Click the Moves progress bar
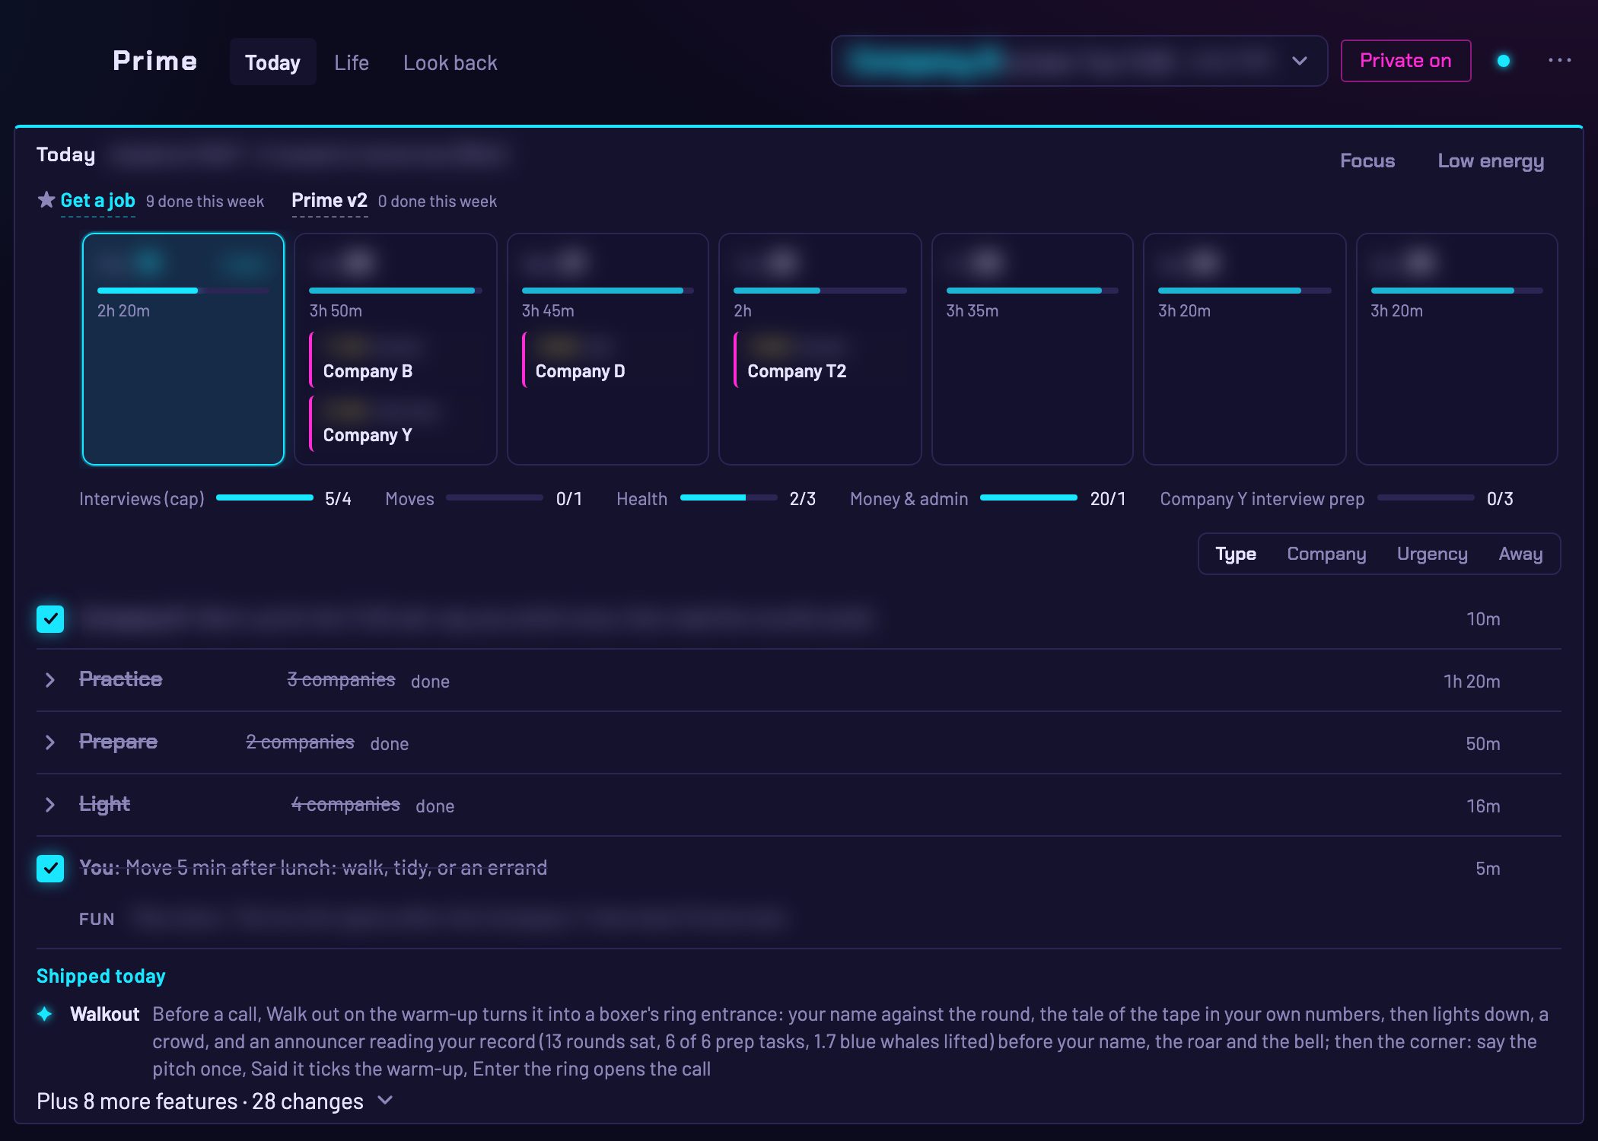Image resolution: width=1598 pixels, height=1141 pixels. point(495,497)
